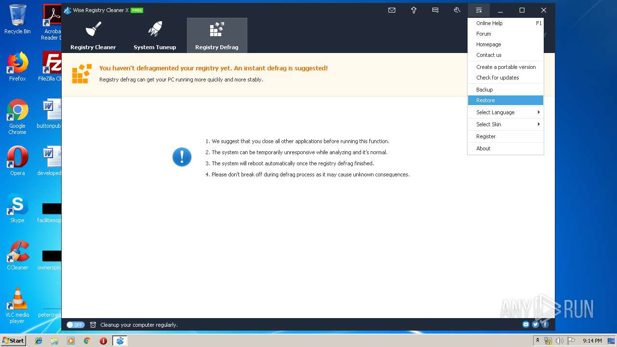Image resolution: width=617 pixels, height=347 pixels.
Task: Click Register menu item
Action: pos(506,136)
